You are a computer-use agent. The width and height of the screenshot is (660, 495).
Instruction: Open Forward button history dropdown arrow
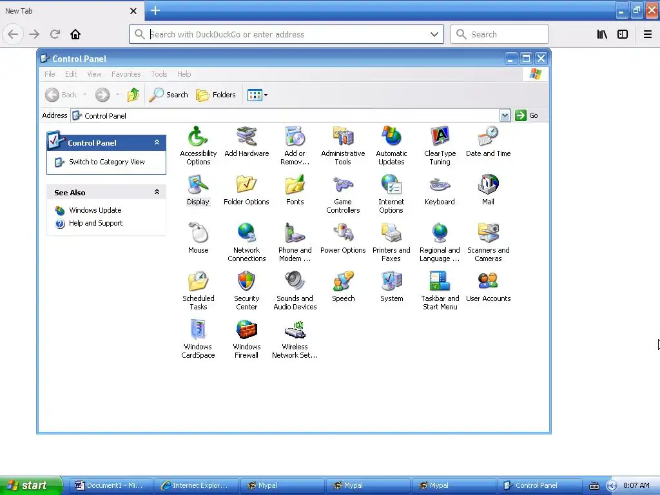pyautogui.click(x=117, y=95)
